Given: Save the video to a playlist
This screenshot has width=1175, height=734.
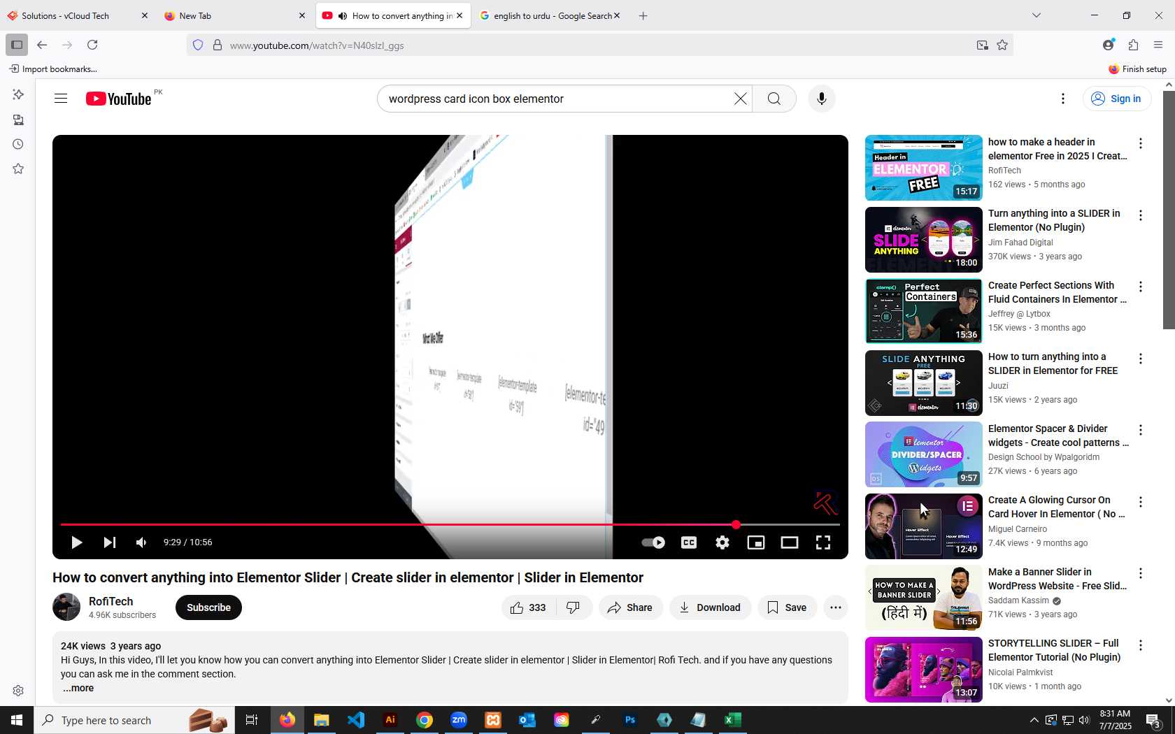Looking at the screenshot, I should pyautogui.click(x=788, y=607).
